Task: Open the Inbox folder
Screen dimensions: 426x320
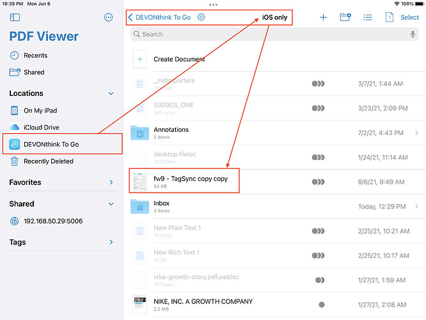Action: 274,206
